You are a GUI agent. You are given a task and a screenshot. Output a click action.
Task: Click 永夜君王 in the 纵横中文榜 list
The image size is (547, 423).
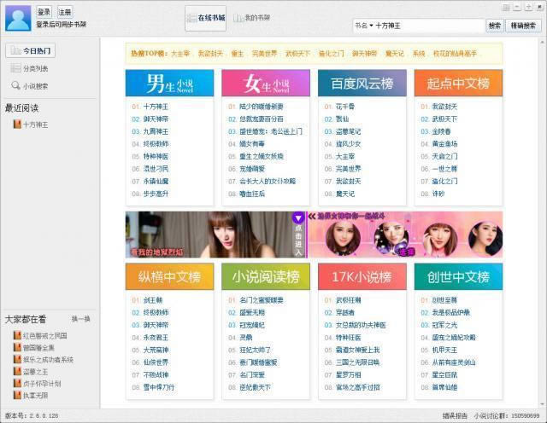(156, 338)
